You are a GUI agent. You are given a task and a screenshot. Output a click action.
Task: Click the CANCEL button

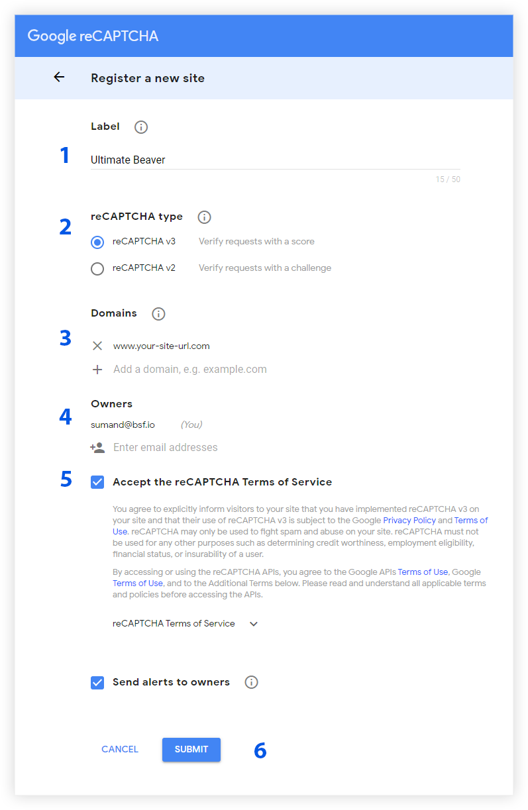(120, 749)
